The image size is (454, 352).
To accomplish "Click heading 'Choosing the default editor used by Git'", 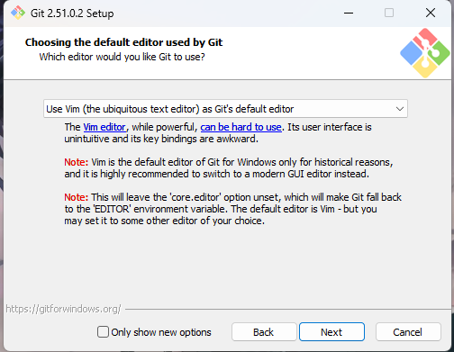I will click(x=123, y=42).
